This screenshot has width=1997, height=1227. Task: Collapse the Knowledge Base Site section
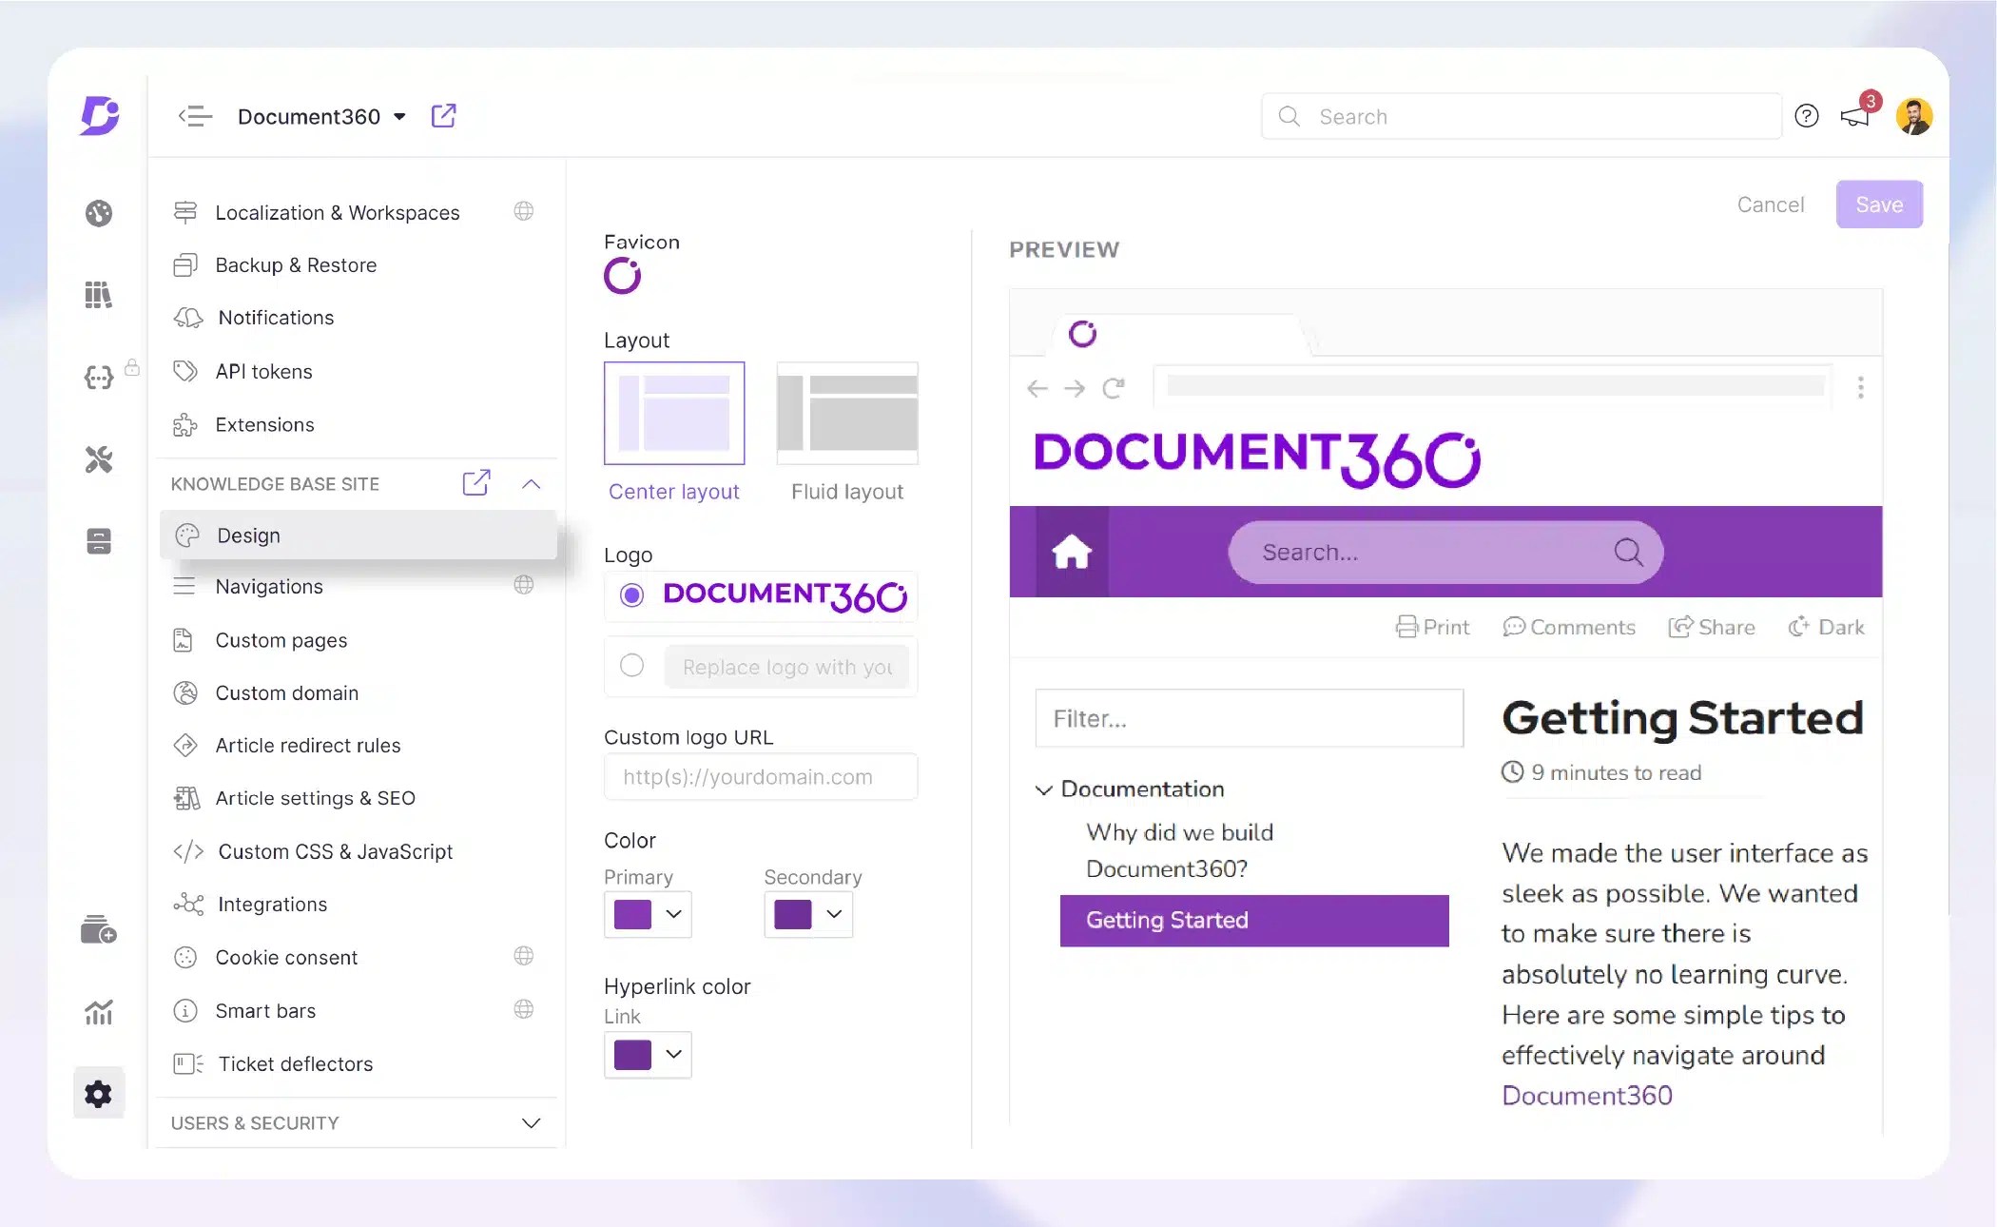[x=531, y=483]
